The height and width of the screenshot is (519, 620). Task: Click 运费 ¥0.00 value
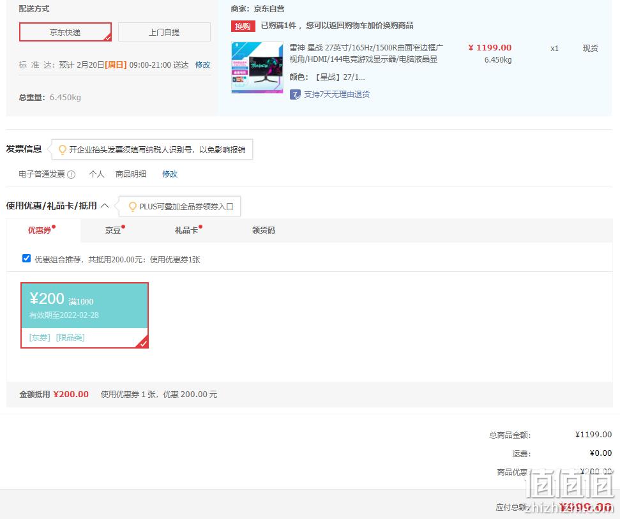click(601, 453)
